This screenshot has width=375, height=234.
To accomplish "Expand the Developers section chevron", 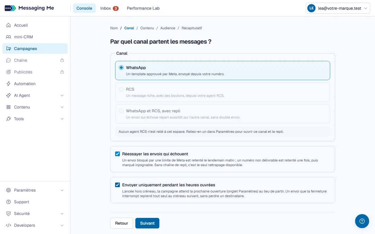I will pyautogui.click(x=62, y=225).
